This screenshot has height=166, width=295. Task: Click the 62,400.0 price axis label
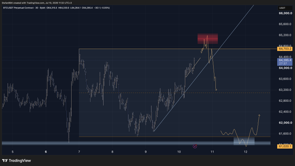285,112
